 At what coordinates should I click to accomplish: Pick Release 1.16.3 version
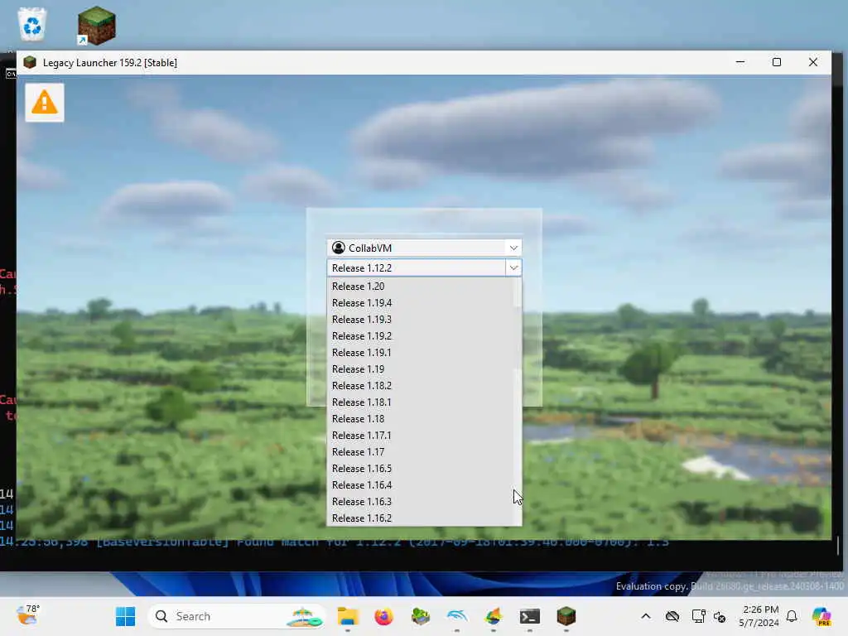pos(420,502)
